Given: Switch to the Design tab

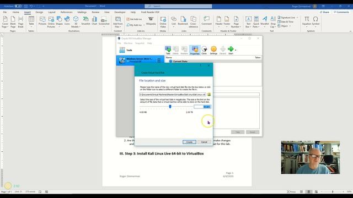Looking at the screenshot, I should click(39, 12).
